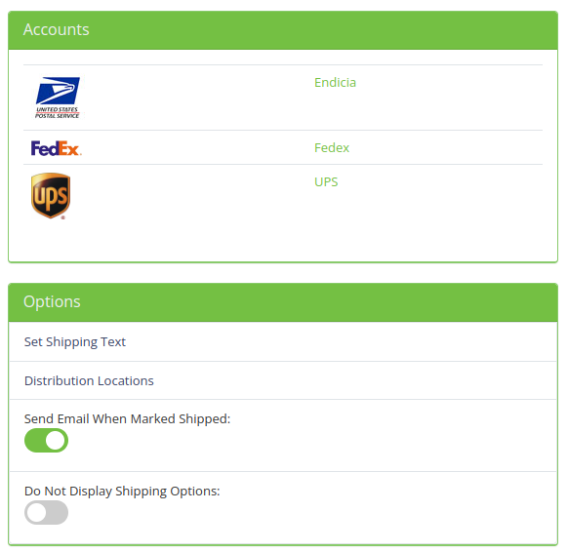Click the white knob on the gray toggle
This screenshot has width=568, height=552.
click(37, 513)
